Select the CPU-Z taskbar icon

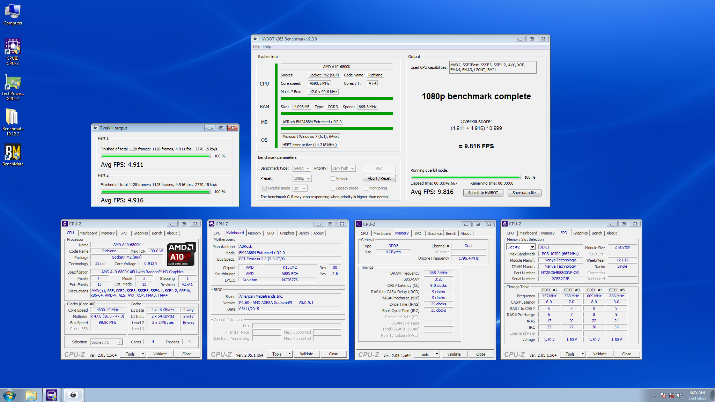pyautogui.click(x=51, y=395)
